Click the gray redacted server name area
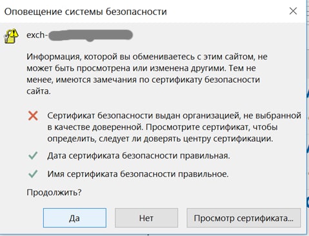 tap(90, 36)
